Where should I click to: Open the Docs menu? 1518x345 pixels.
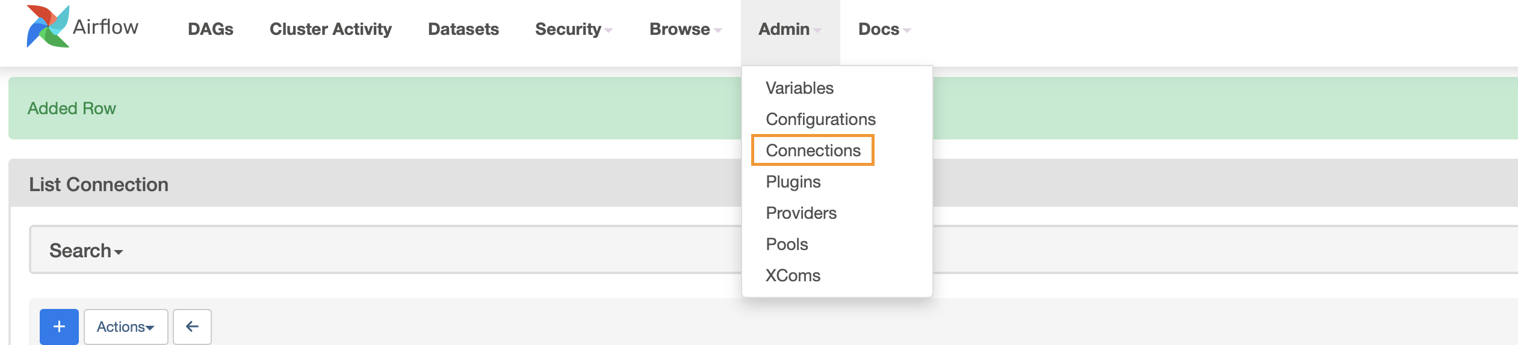pyautogui.click(x=884, y=29)
